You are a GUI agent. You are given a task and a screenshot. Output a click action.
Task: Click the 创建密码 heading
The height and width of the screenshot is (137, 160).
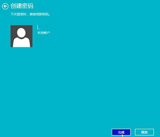[22, 6]
